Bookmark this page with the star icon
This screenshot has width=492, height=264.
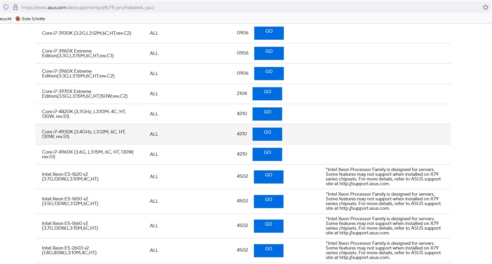tap(485, 7)
